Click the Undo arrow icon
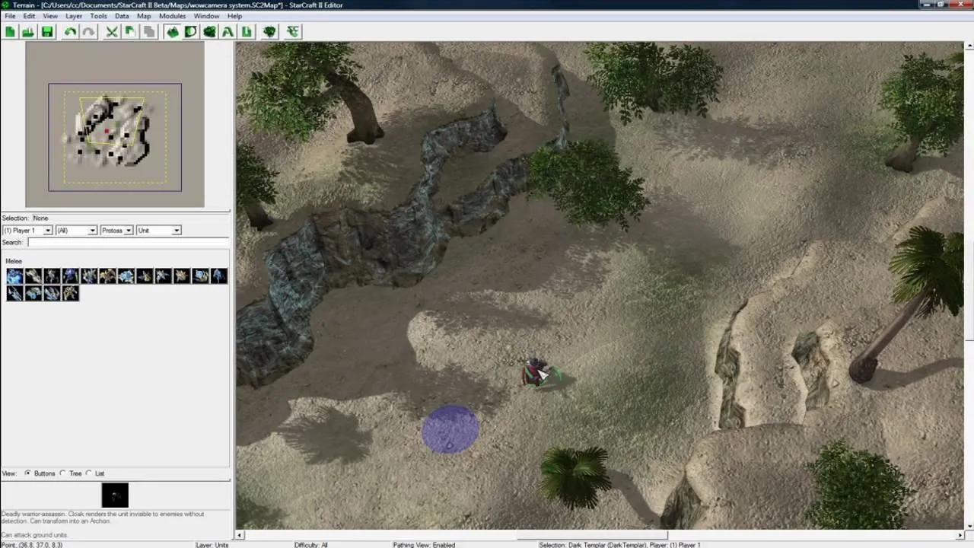The image size is (974, 548). pyautogui.click(x=70, y=31)
